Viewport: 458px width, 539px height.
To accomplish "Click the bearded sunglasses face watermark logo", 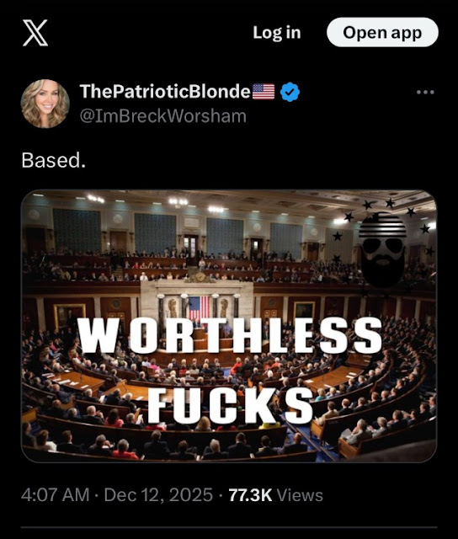I will pos(382,250).
